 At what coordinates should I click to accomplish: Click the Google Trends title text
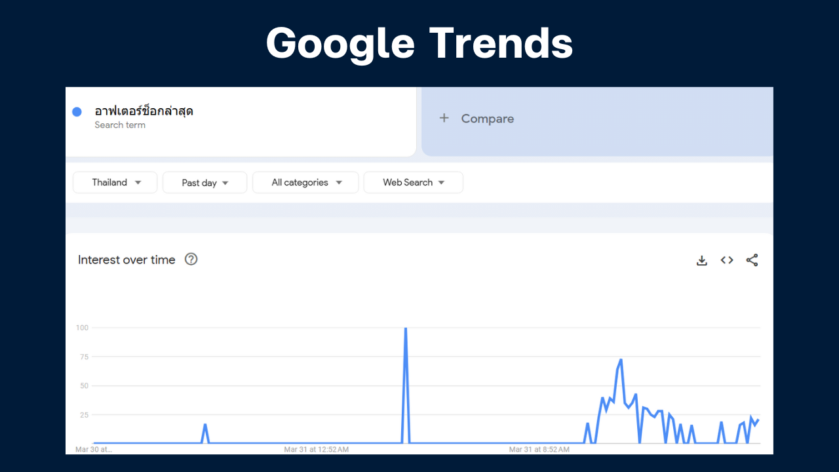coord(419,44)
